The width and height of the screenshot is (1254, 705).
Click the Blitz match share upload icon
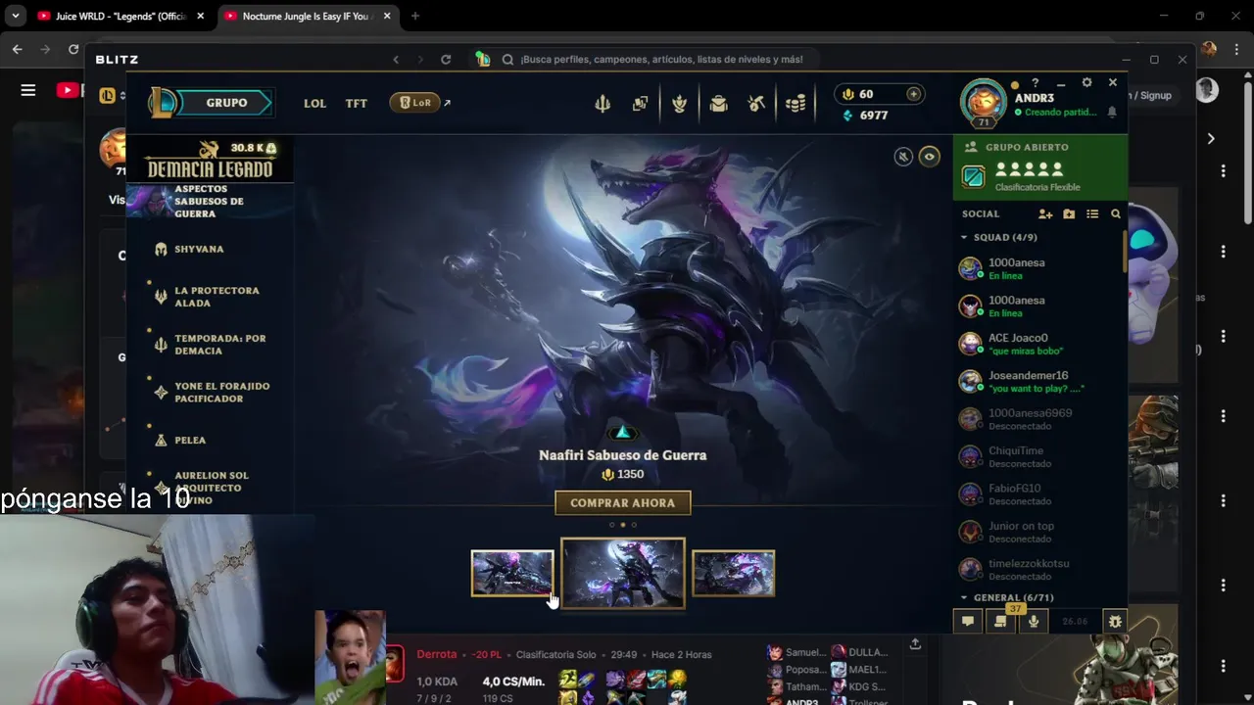[x=915, y=643]
